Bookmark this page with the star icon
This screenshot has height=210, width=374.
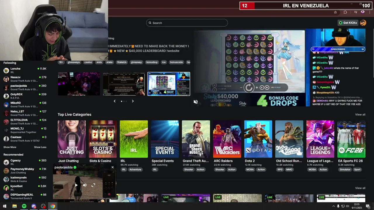click(x=335, y=12)
